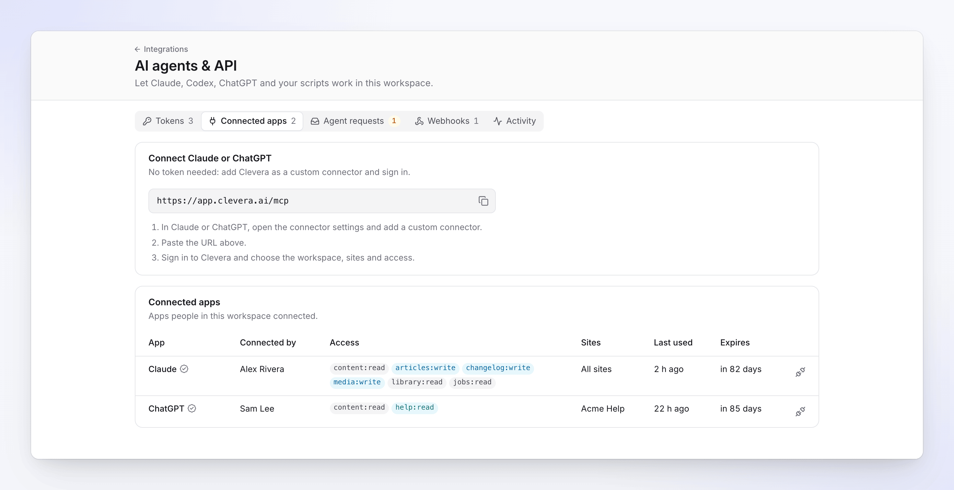The height and width of the screenshot is (490, 954).
Task: Disconnect the Claude app
Action: (x=800, y=372)
